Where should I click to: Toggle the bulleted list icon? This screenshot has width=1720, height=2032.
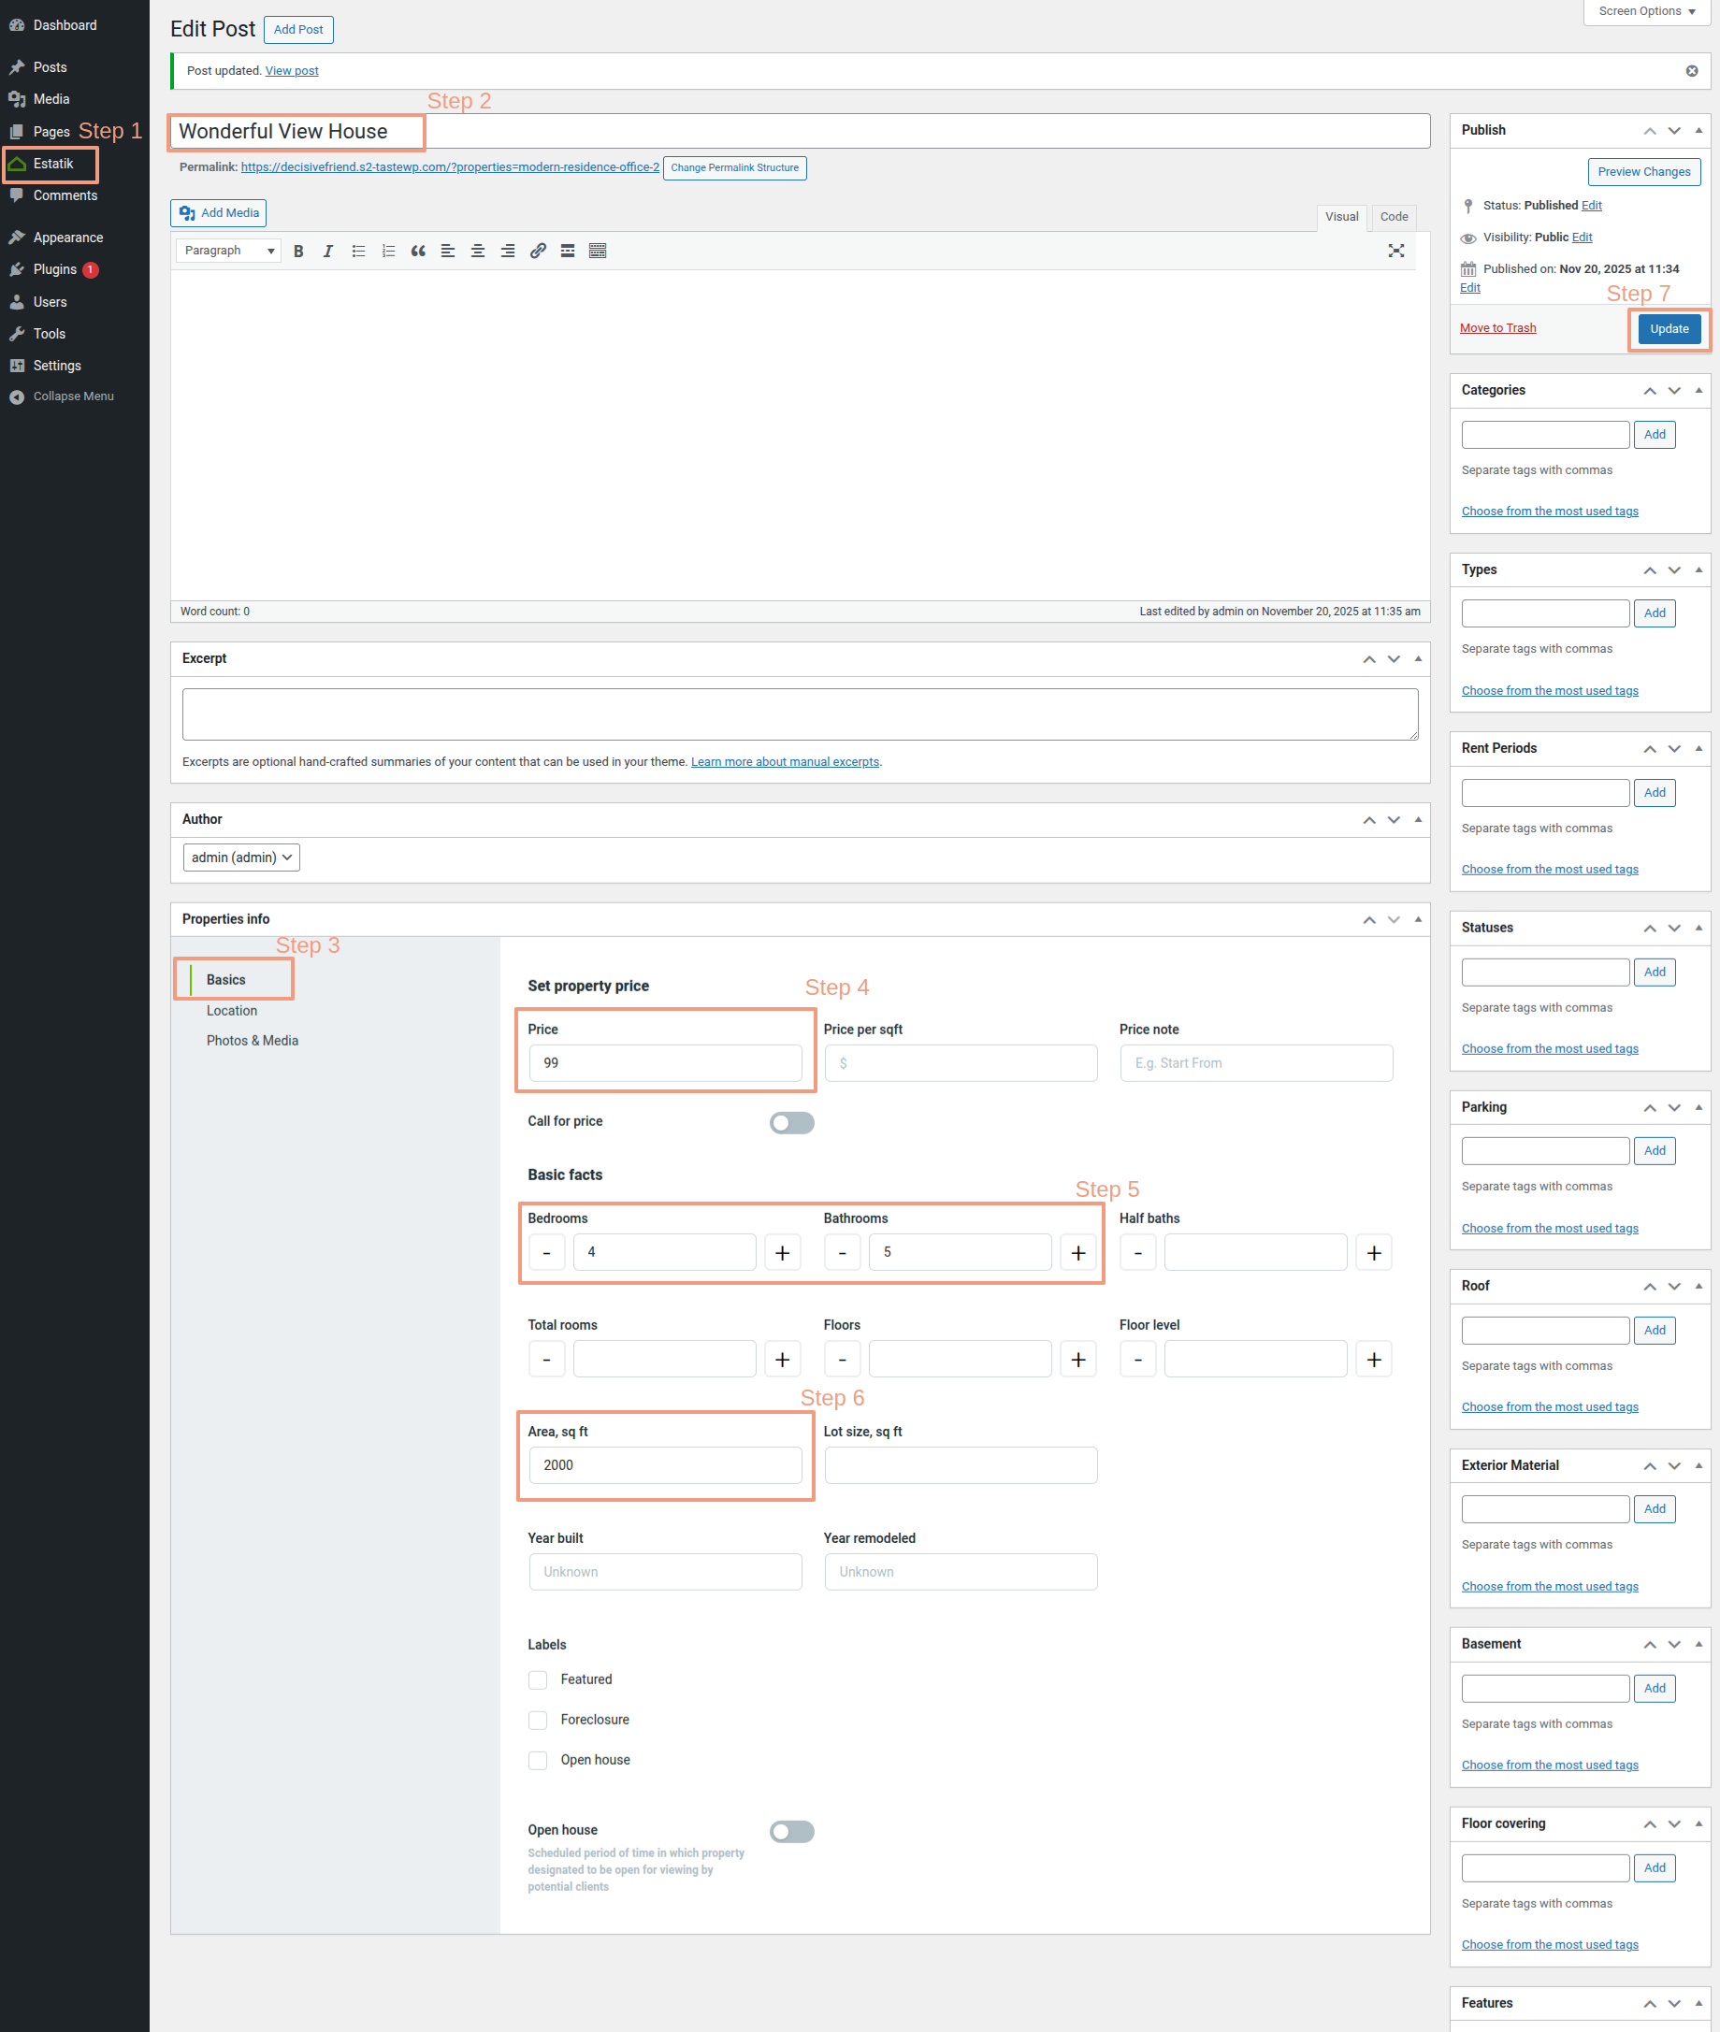(x=358, y=251)
